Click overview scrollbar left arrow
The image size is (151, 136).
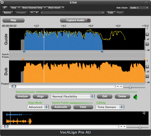[121, 127]
